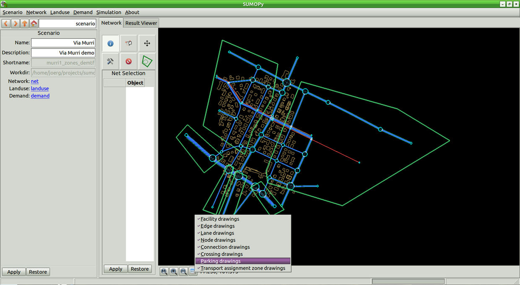
Task: Select the green add-zone polygon tool
Action: coord(147,61)
